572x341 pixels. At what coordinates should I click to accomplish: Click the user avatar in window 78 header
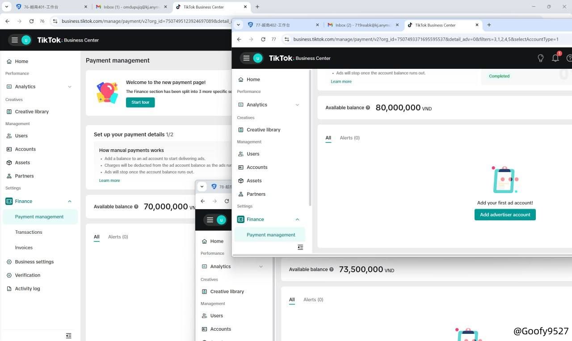tap(221, 220)
